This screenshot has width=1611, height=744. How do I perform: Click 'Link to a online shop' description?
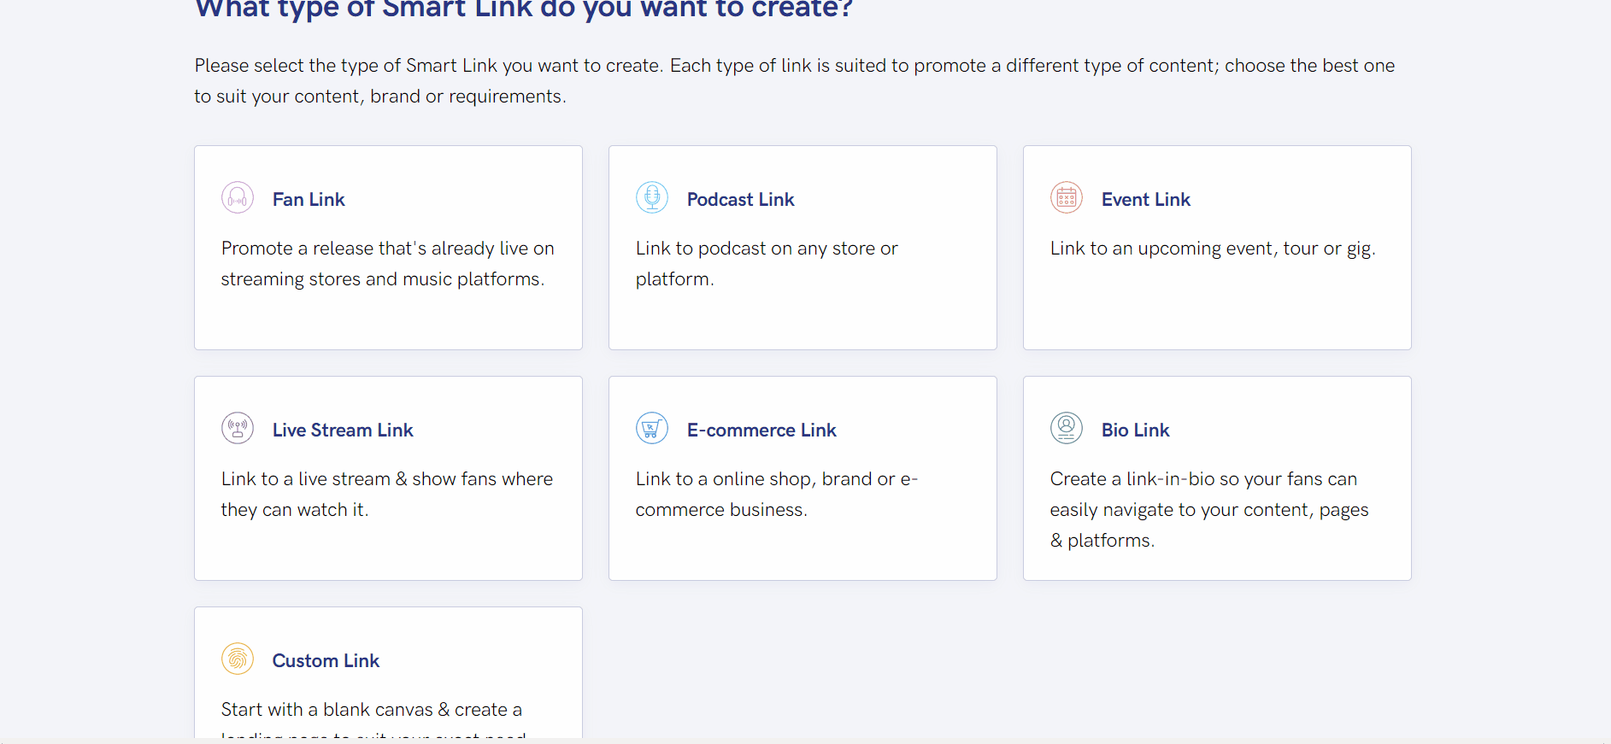coord(777,494)
